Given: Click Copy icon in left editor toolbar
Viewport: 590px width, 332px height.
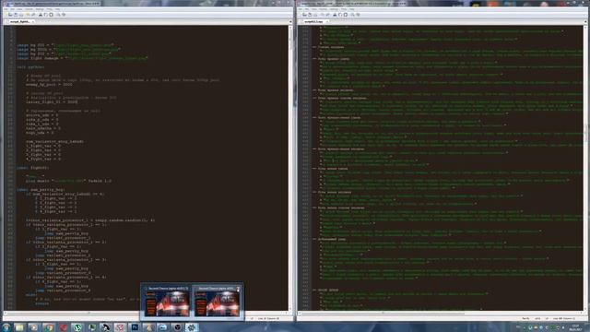Looking at the screenshot, I should pos(45,15).
